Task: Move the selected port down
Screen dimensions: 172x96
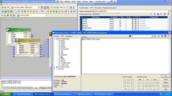Action: (x=168, y=14)
